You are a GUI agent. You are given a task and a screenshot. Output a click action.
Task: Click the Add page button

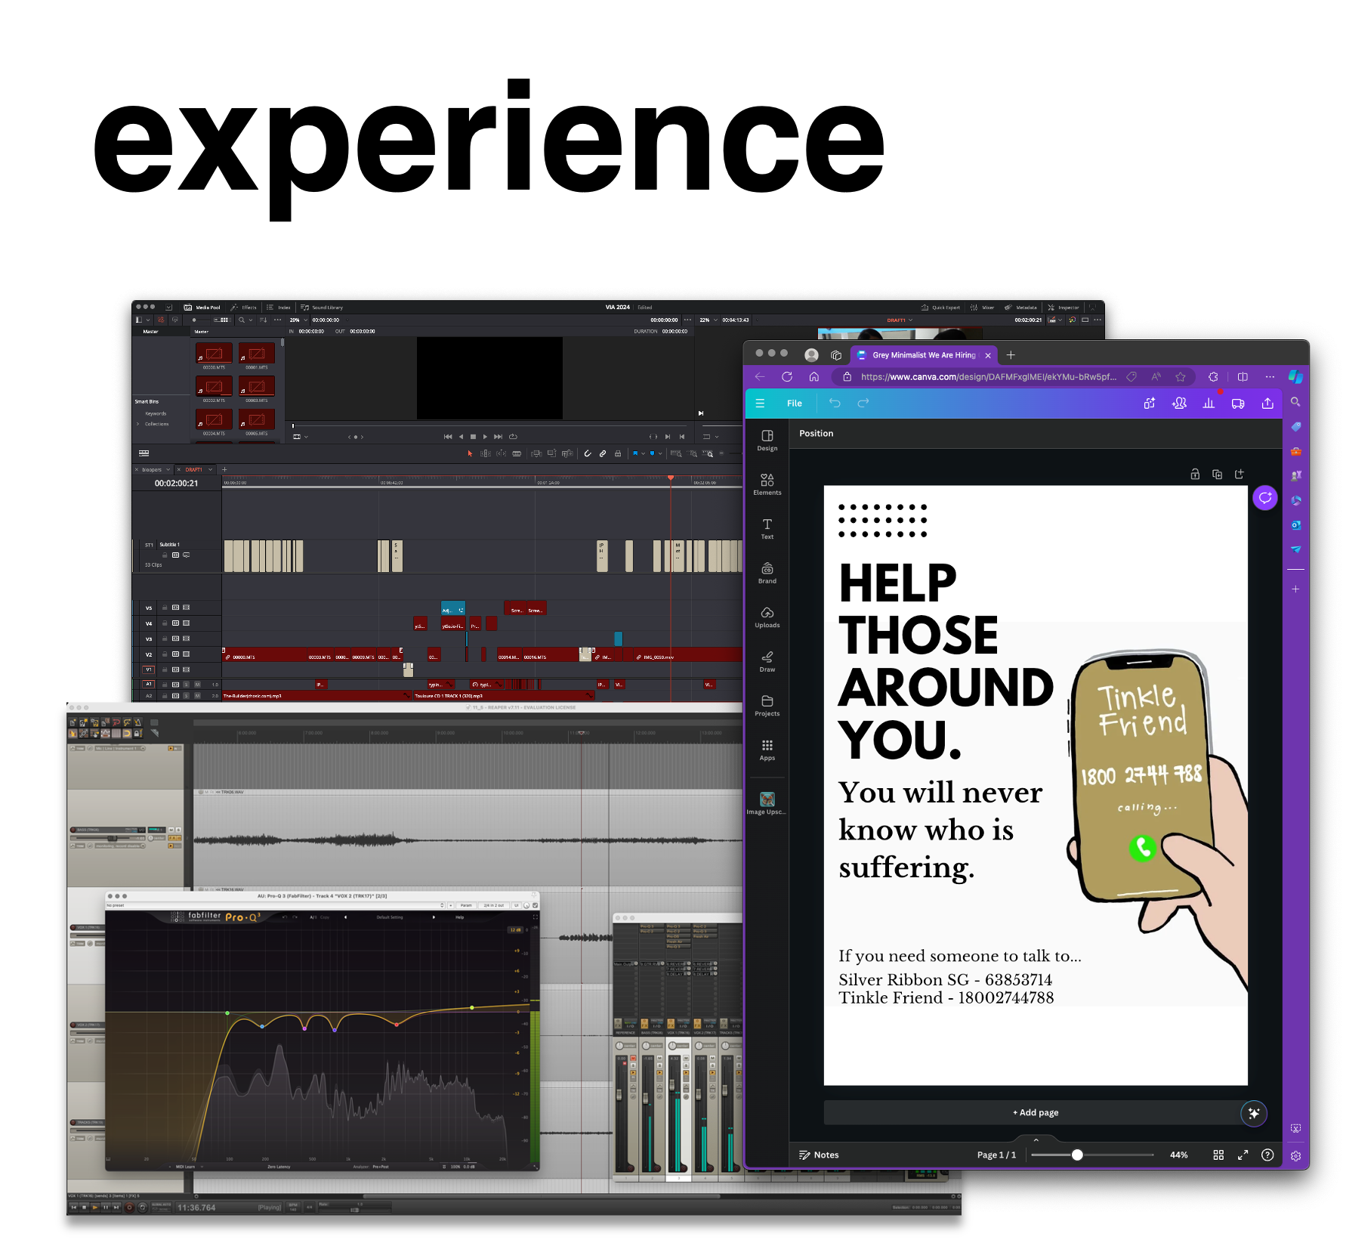point(1035,1112)
